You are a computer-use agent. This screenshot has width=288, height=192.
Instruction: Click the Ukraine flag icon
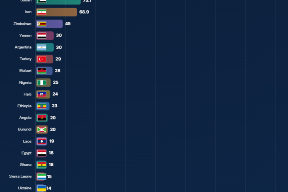click(42, 188)
